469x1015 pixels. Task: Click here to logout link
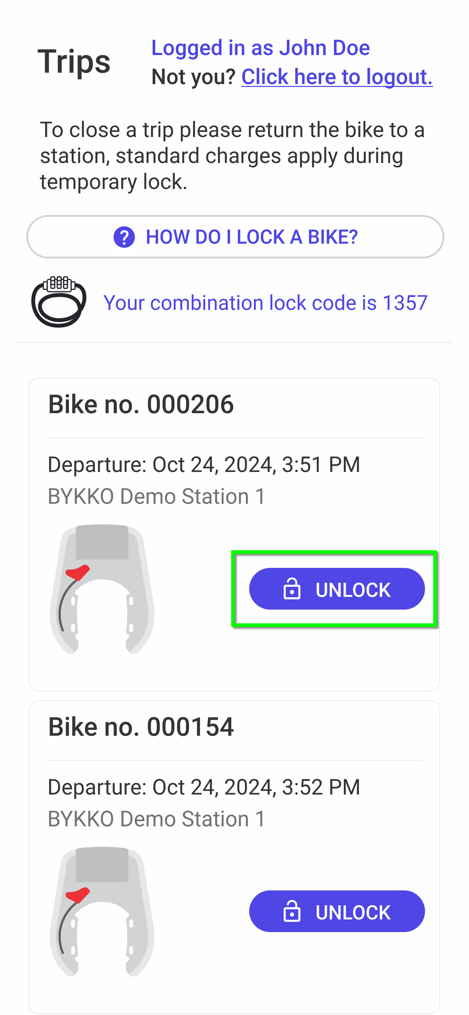coord(337,76)
